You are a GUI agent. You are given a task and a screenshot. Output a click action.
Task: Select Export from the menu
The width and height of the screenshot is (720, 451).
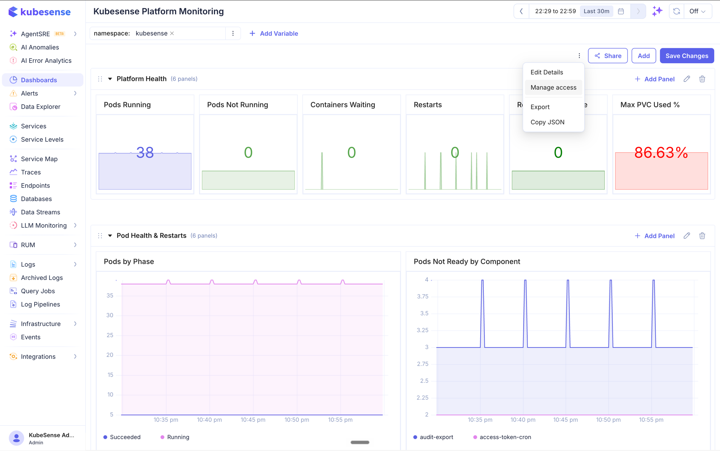553,107
